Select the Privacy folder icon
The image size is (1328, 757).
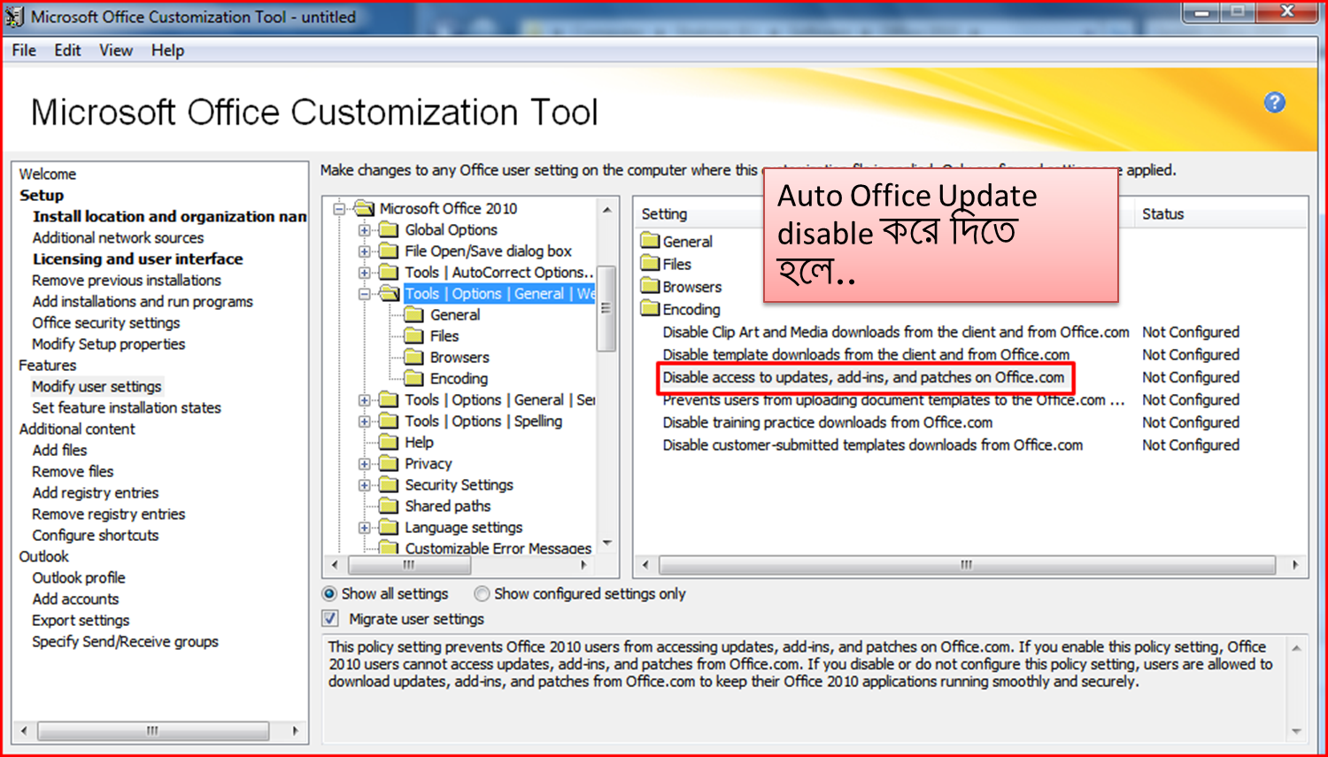click(x=389, y=464)
